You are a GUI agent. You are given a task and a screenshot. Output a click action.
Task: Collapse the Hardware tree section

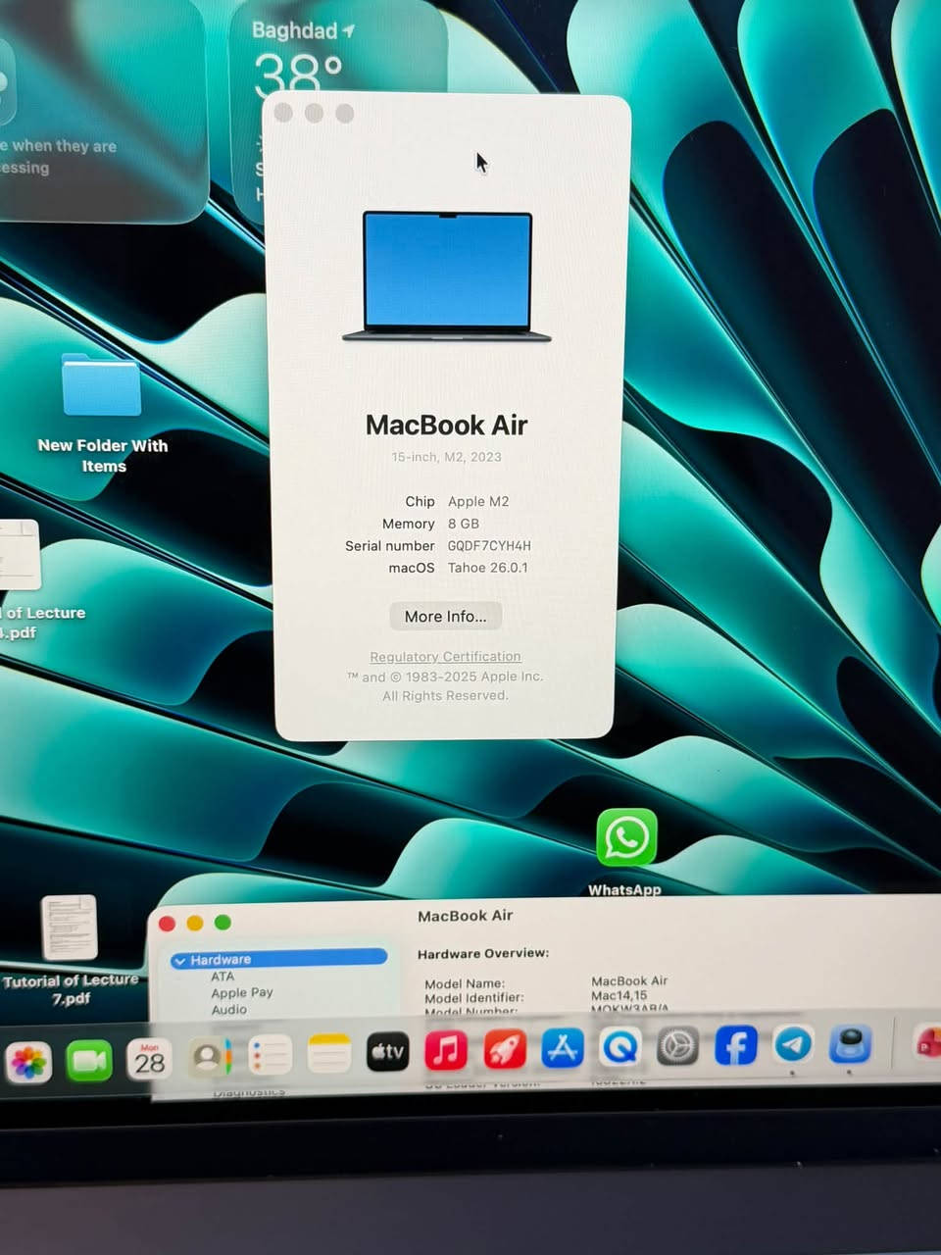[179, 961]
